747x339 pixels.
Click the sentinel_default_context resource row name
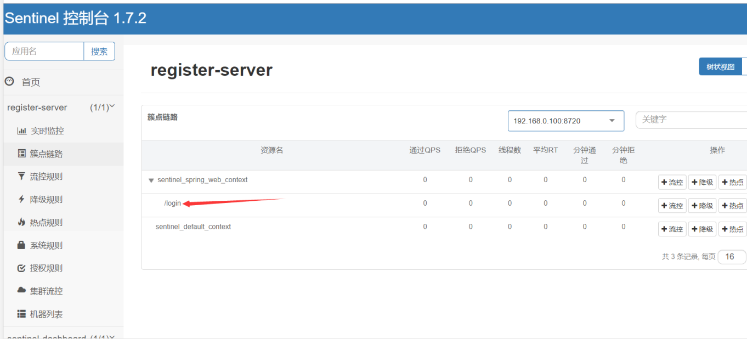193,227
